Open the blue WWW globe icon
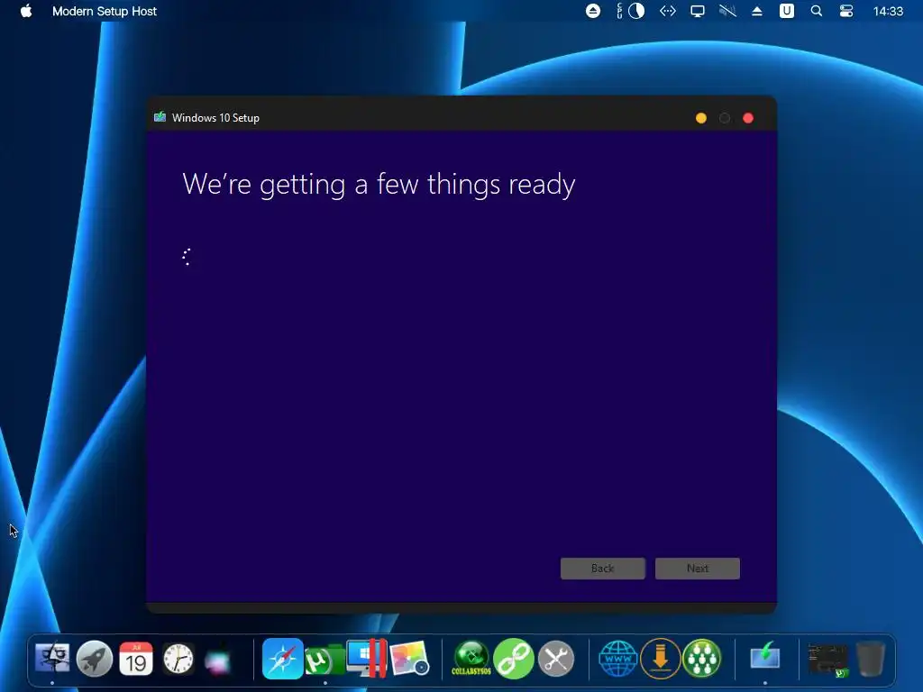This screenshot has height=692, width=923. pos(618,659)
